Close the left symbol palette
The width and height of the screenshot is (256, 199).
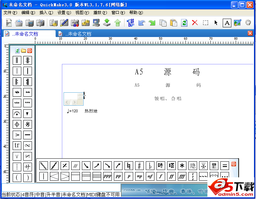[30, 51]
